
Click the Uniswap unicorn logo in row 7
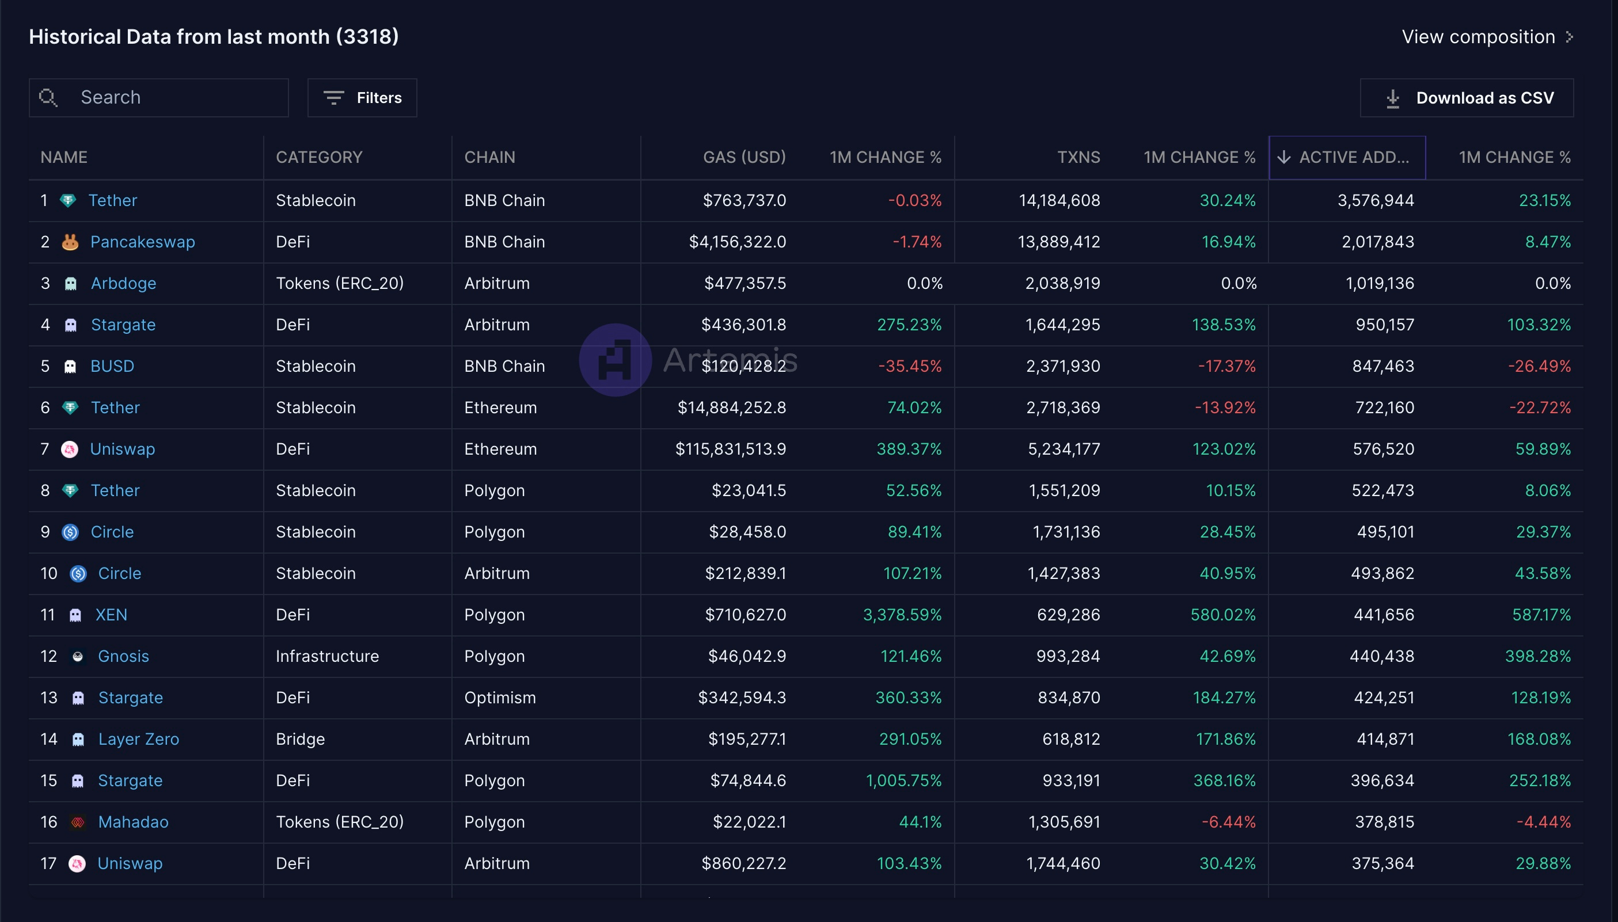[70, 449]
